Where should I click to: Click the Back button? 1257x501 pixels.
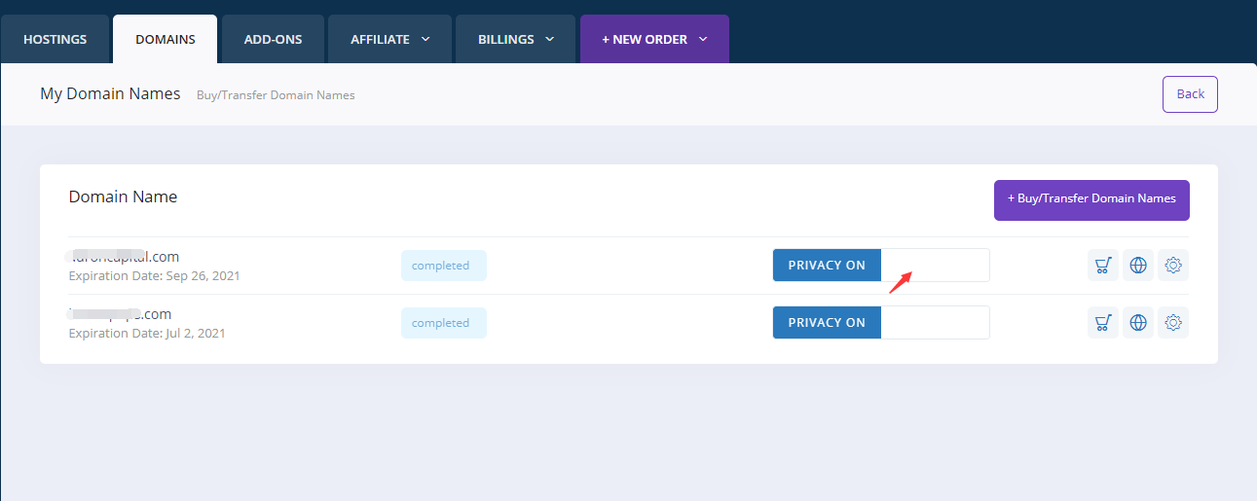tap(1190, 94)
